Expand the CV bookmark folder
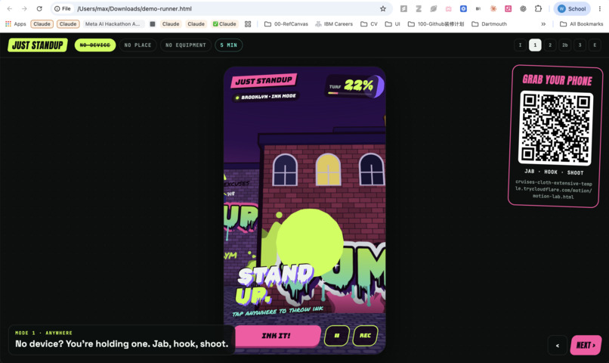This screenshot has width=609, height=363. tap(369, 23)
